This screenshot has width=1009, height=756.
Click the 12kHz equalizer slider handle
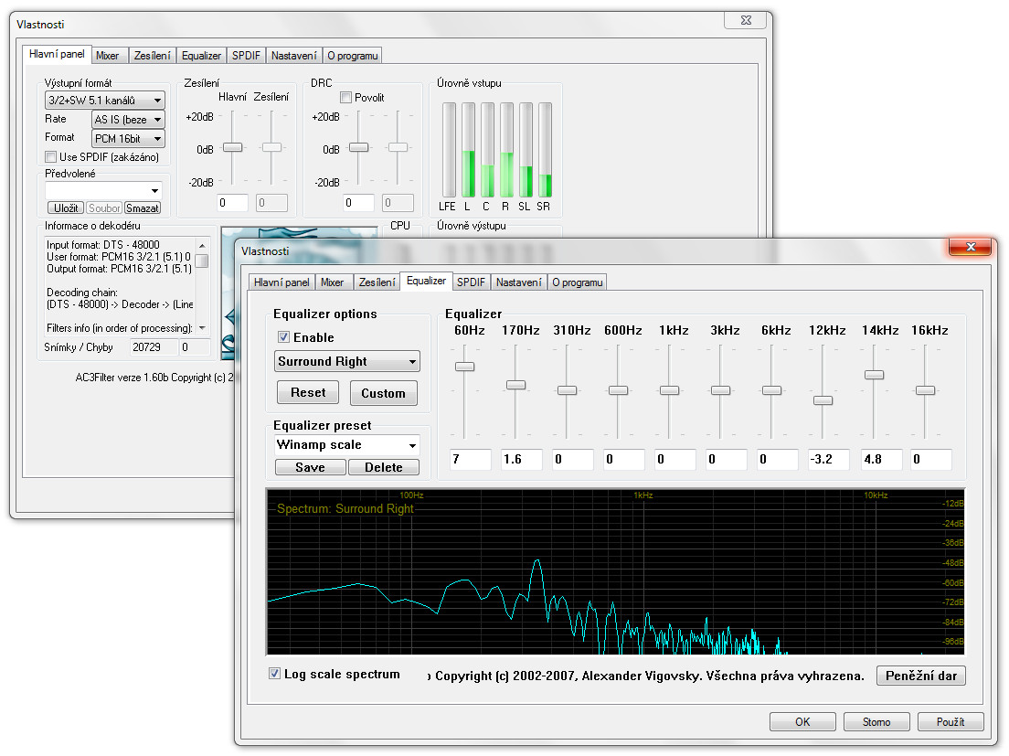(x=823, y=400)
